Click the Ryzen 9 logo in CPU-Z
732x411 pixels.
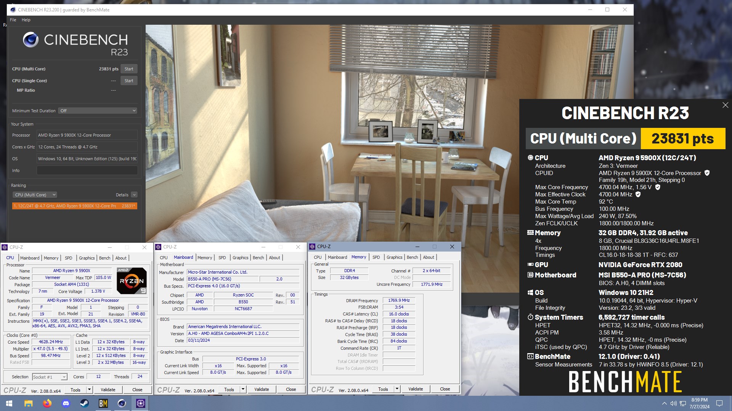click(x=132, y=281)
